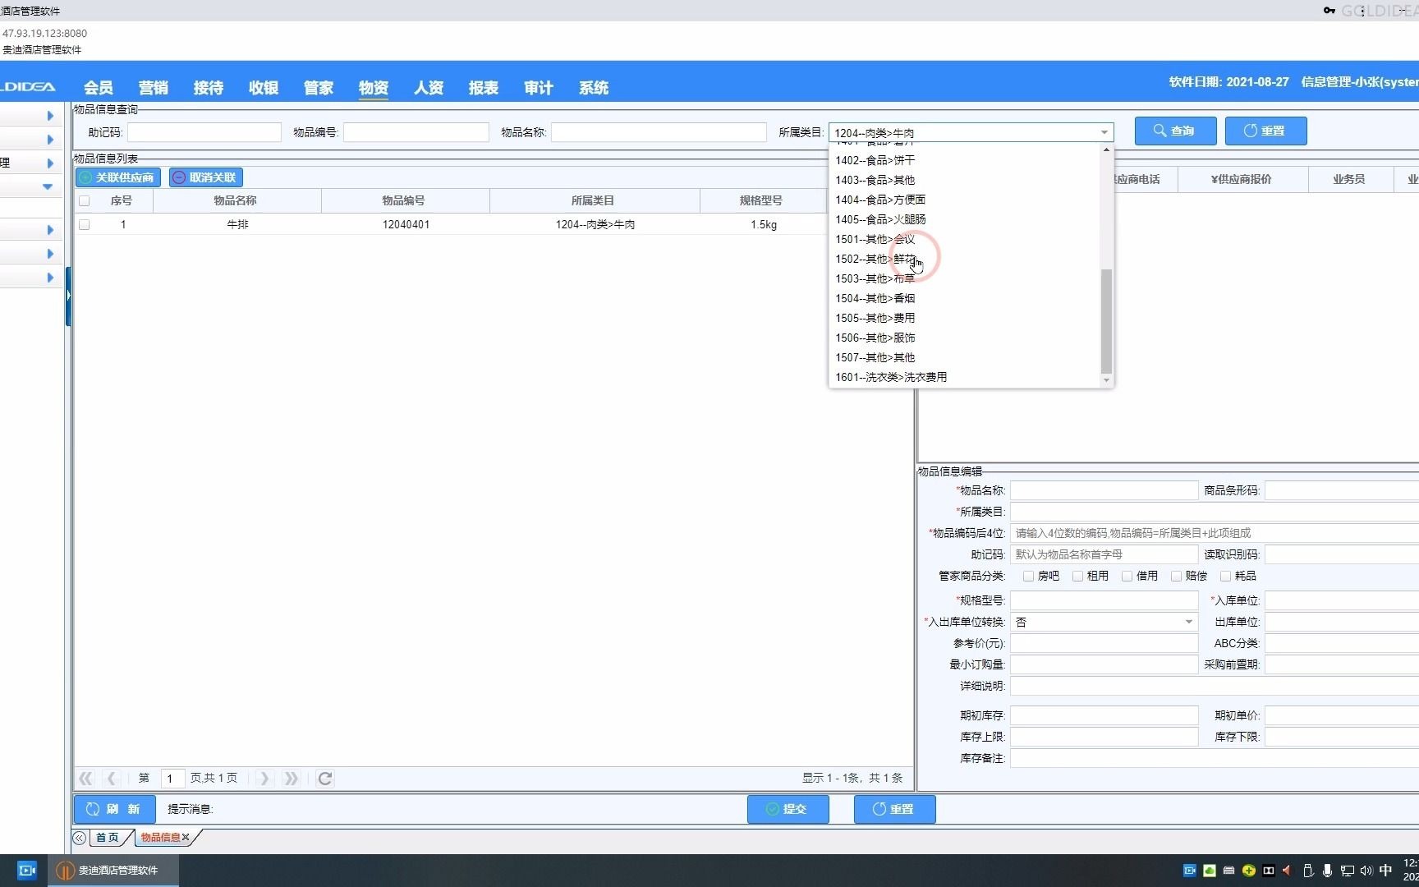1419x887 pixels.
Task: Select 1404--食品>方便面 option
Action: (x=964, y=200)
